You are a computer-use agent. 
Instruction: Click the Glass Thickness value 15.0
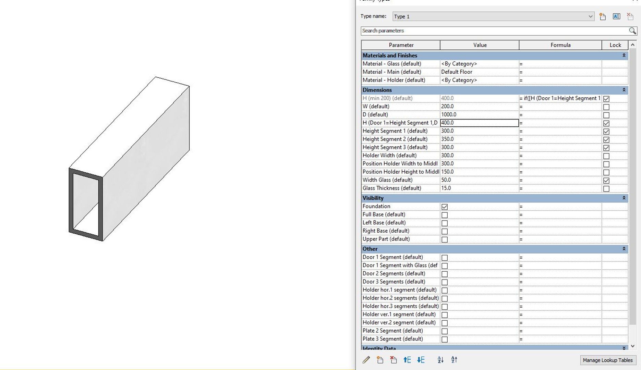tap(480, 188)
